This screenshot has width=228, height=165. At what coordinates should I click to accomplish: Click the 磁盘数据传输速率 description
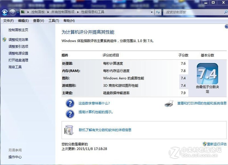(x=116, y=93)
